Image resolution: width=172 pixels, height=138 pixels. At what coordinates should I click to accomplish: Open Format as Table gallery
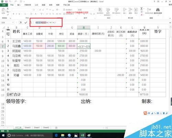coord(108,12)
